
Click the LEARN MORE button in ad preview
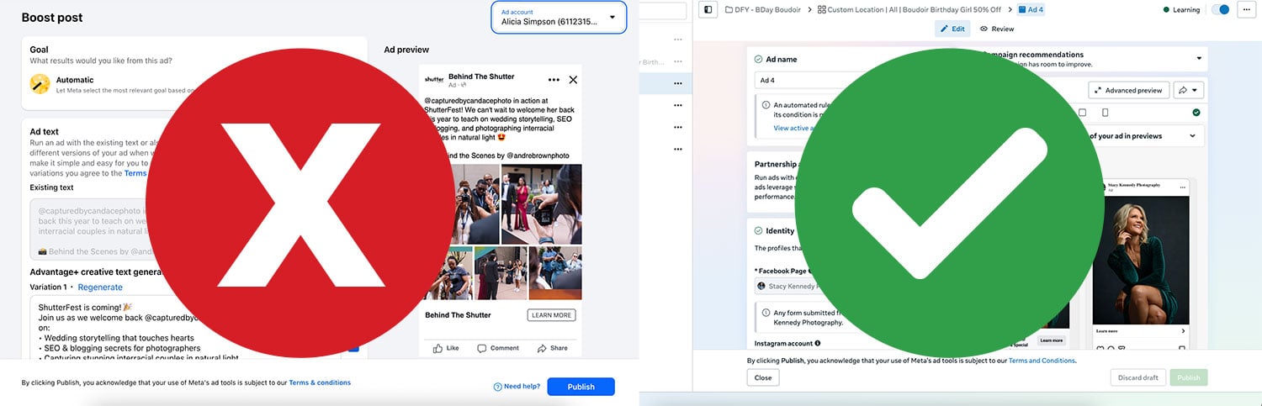[x=552, y=315]
